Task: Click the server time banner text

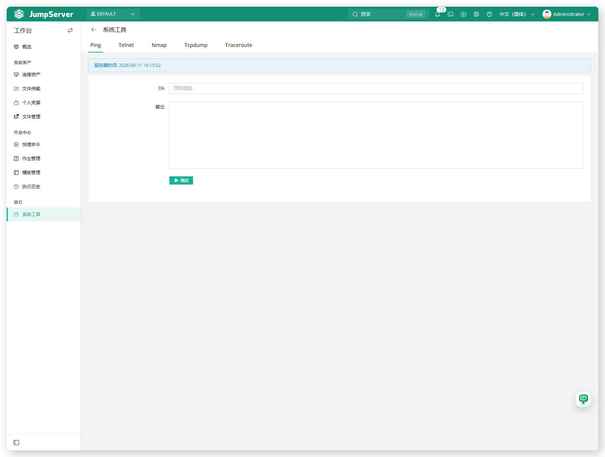Action: [x=127, y=65]
